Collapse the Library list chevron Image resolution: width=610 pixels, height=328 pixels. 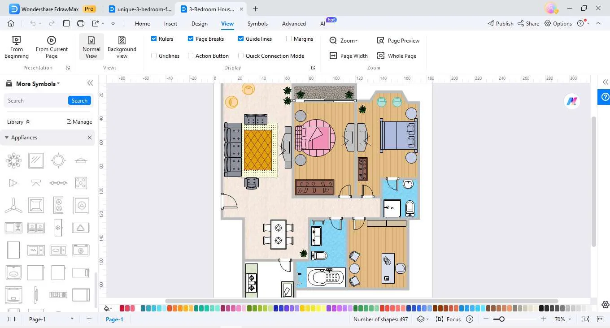click(28, 122)
